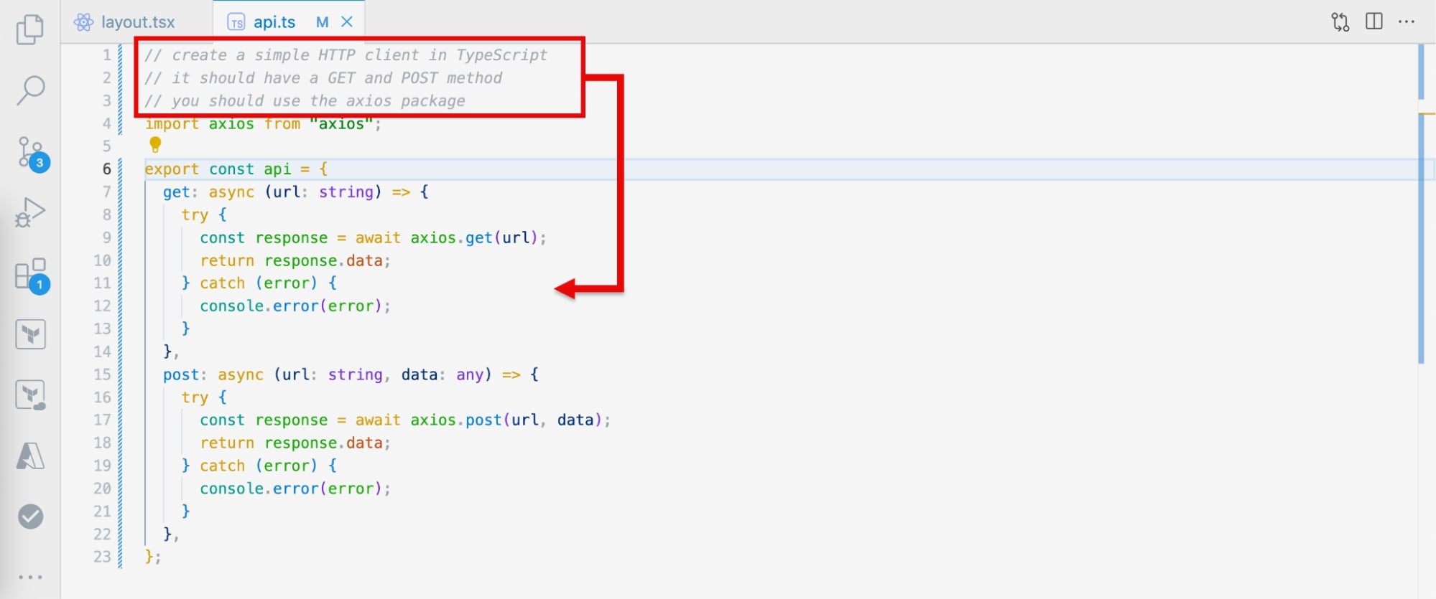The image size is (1436, 599).
Task: Open the first Terraform icon in sidebar
Action: coord(30,334)
